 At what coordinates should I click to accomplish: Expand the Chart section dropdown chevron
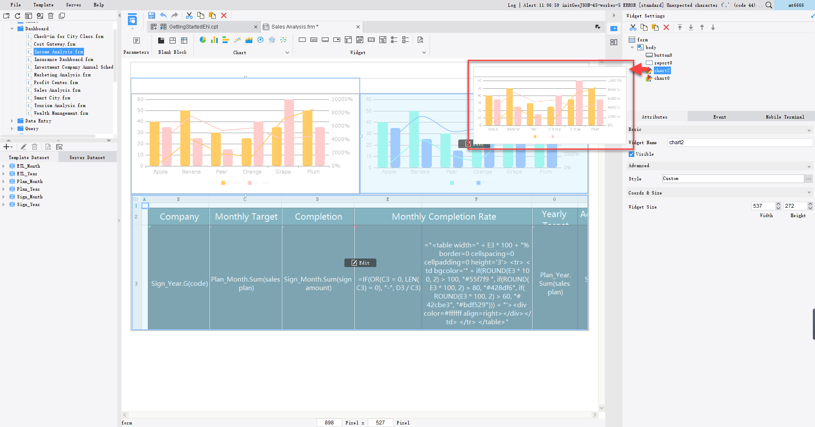(x=288, y=52)
